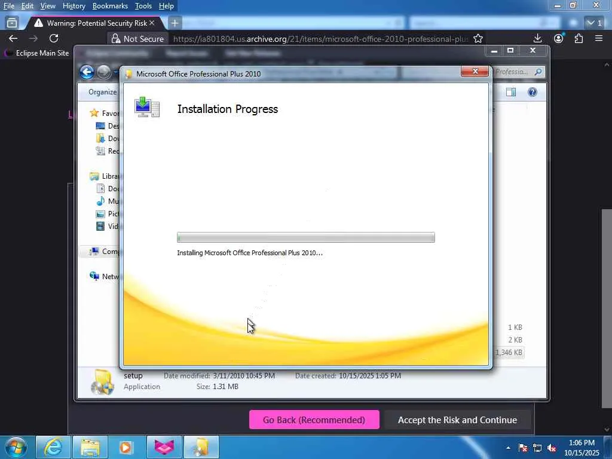
Task: Toggle the Explorer preview pane icon
Action: [511, 92]
